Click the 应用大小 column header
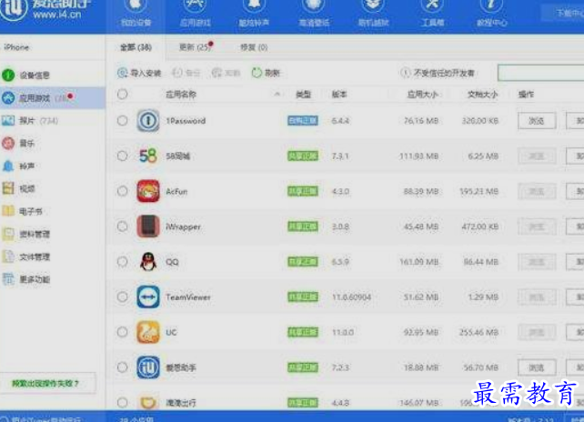 point(422,95)
